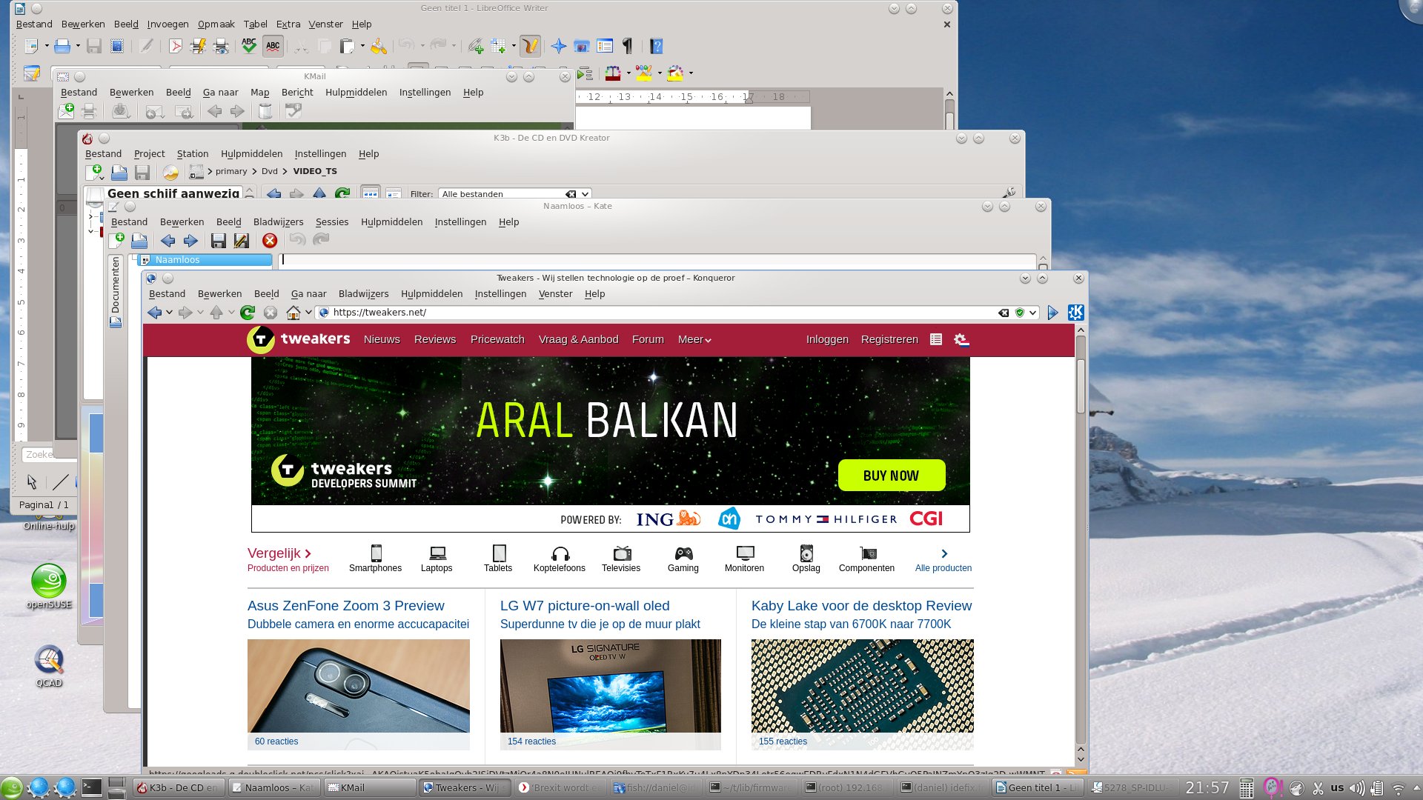Screen dimensions: 1423x800
Task: Open KDE application launcher in taskbar
Action: [x=12, y=787]
